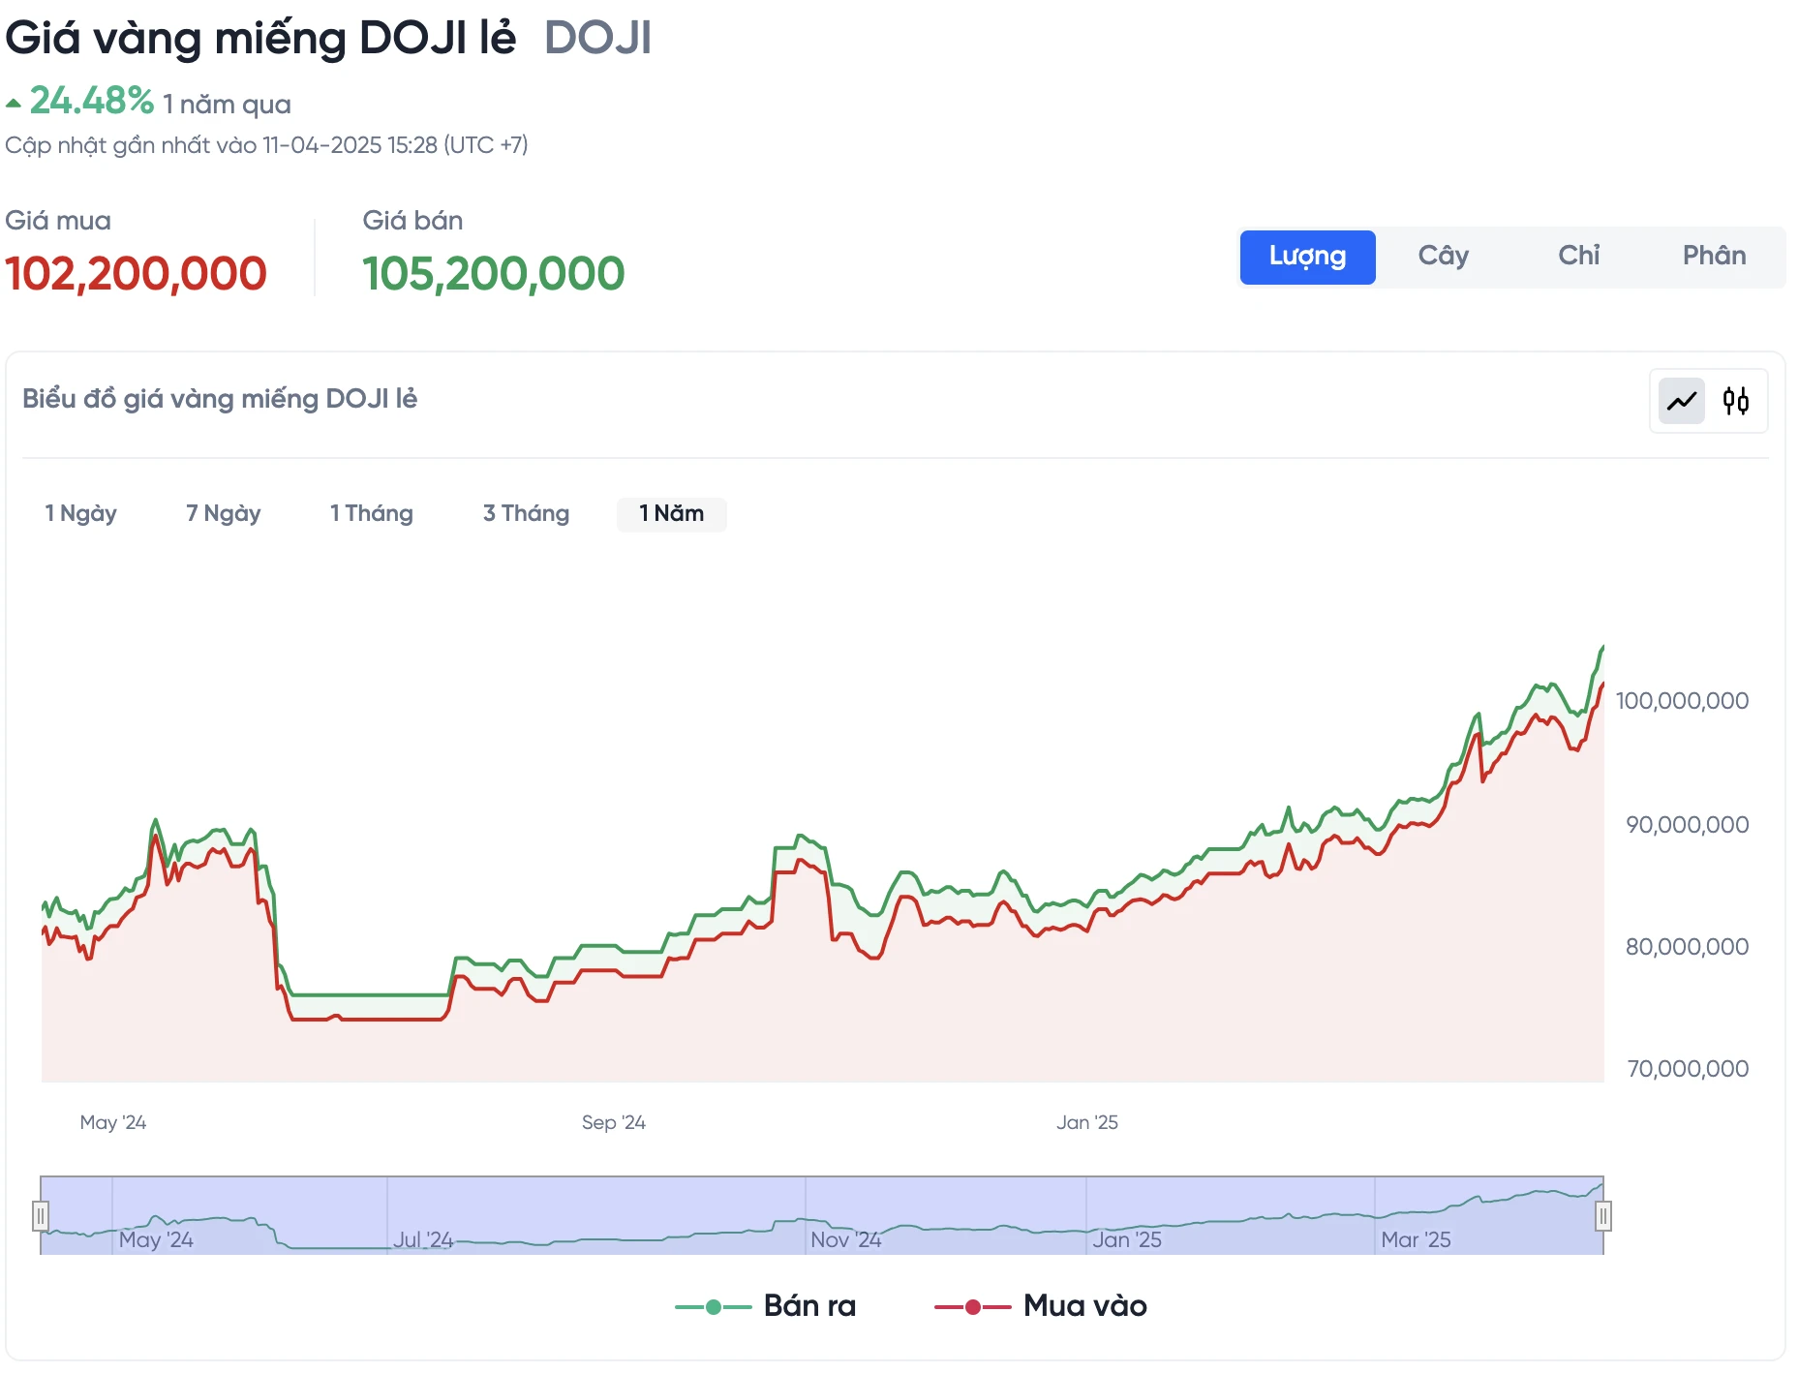Activate the '1 Năm' range button
The height and width of the screenshot is (1373, 1799).
click(x=671, y=513)
